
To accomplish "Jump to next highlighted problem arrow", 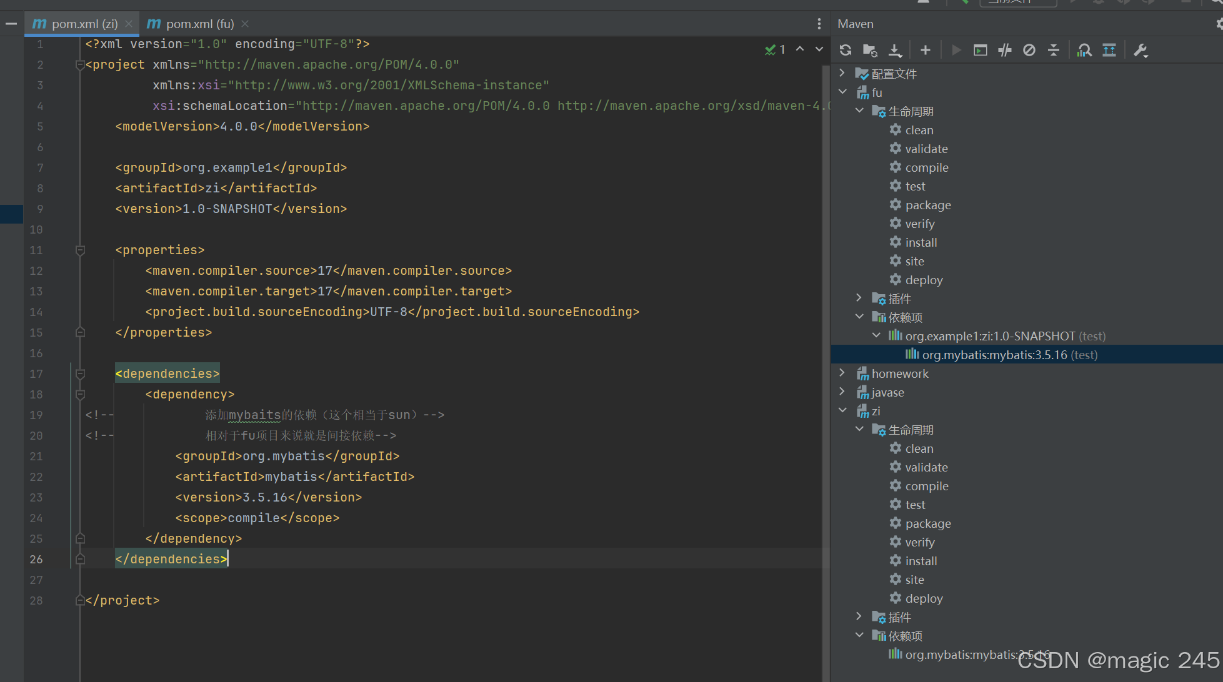I will 819,49.
